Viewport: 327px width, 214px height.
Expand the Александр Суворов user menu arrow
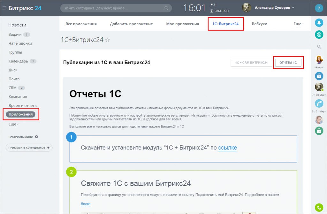tap(293, 8)
